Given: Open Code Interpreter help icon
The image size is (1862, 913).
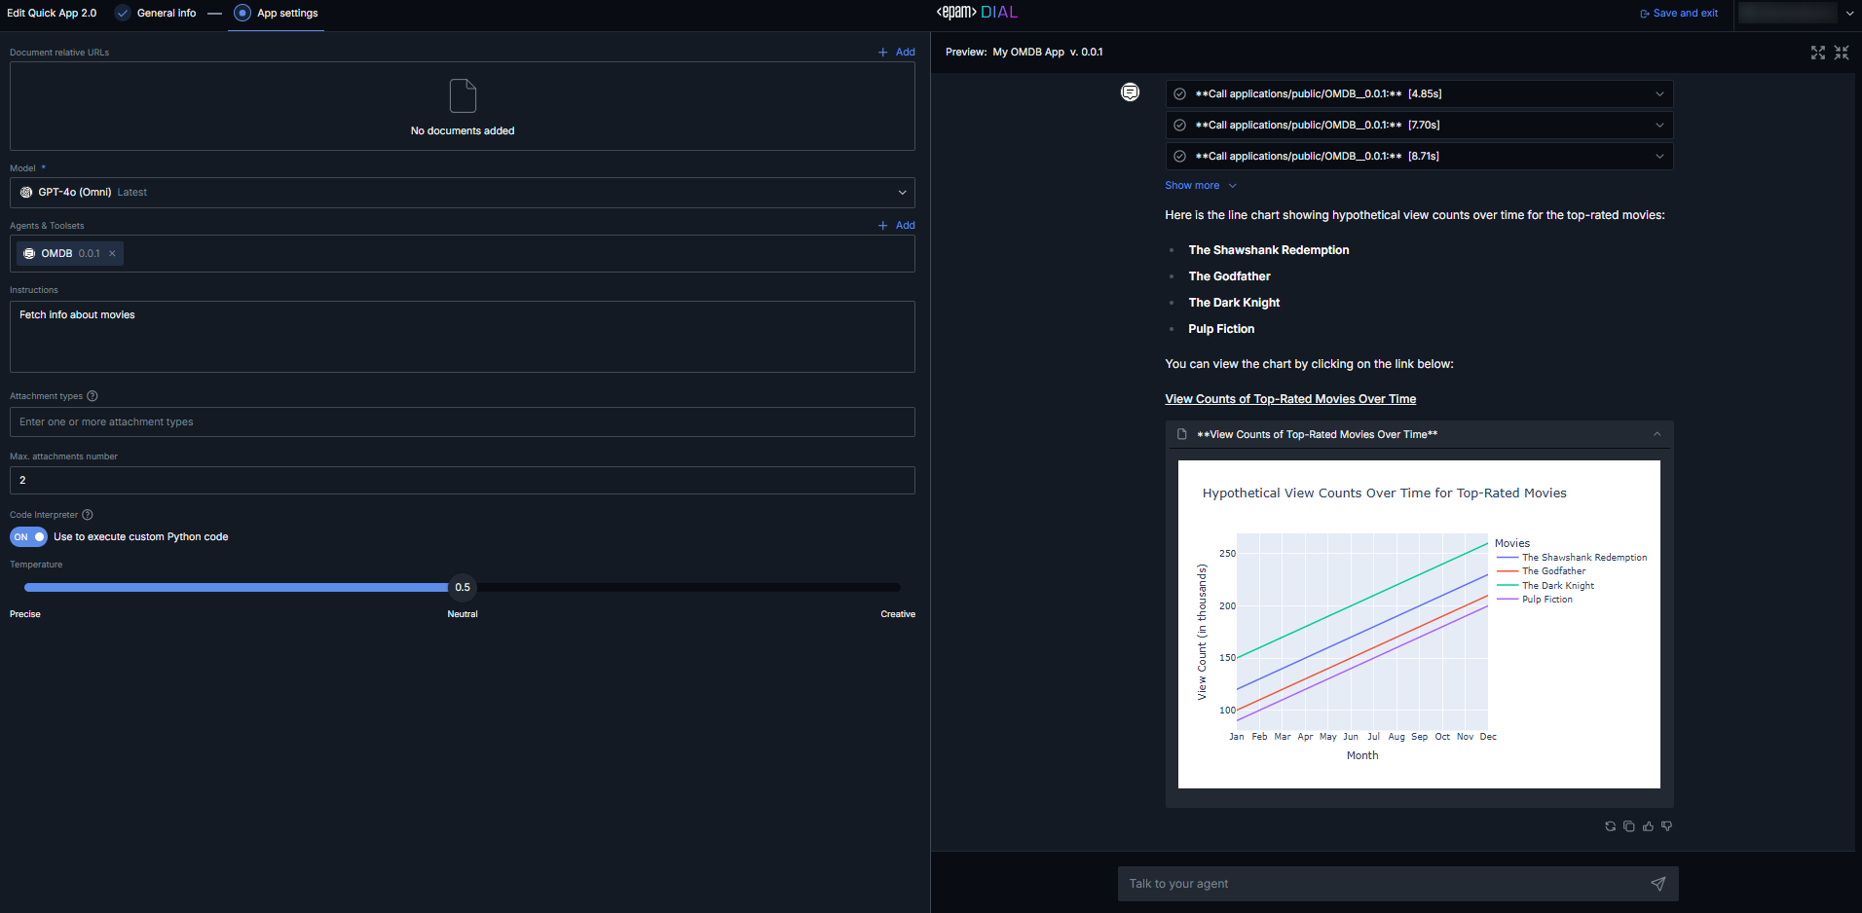Looking at the screenshot, I should point(88,515).
